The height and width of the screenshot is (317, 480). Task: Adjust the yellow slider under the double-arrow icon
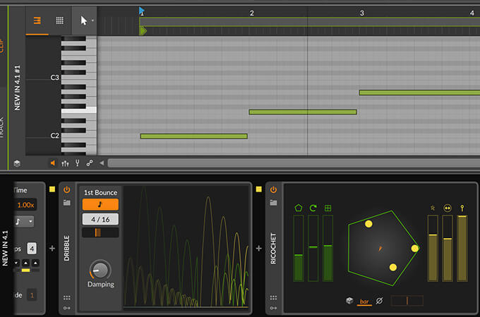pos(448,248)
